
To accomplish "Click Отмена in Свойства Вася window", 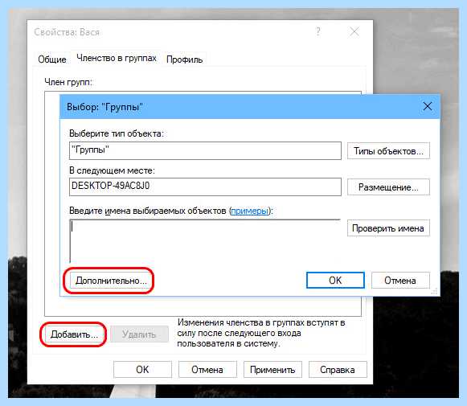I will (207, 370).
